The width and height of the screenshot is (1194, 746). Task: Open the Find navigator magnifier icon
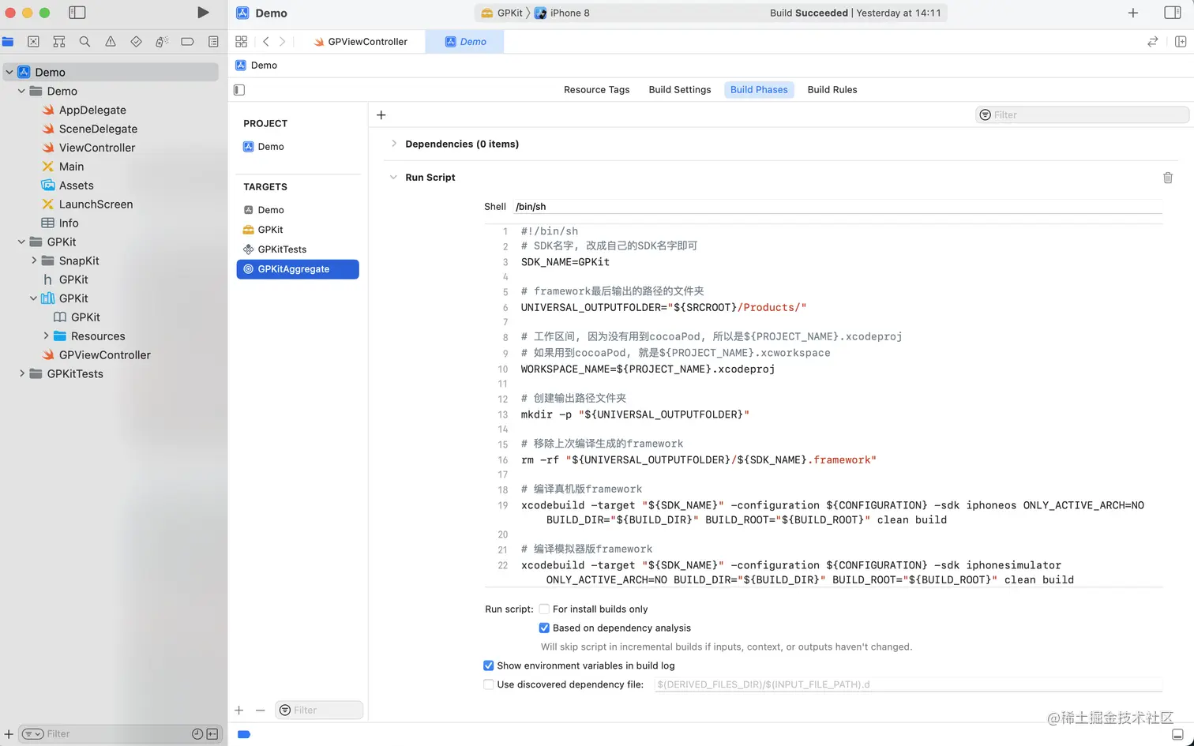(84, 42)
